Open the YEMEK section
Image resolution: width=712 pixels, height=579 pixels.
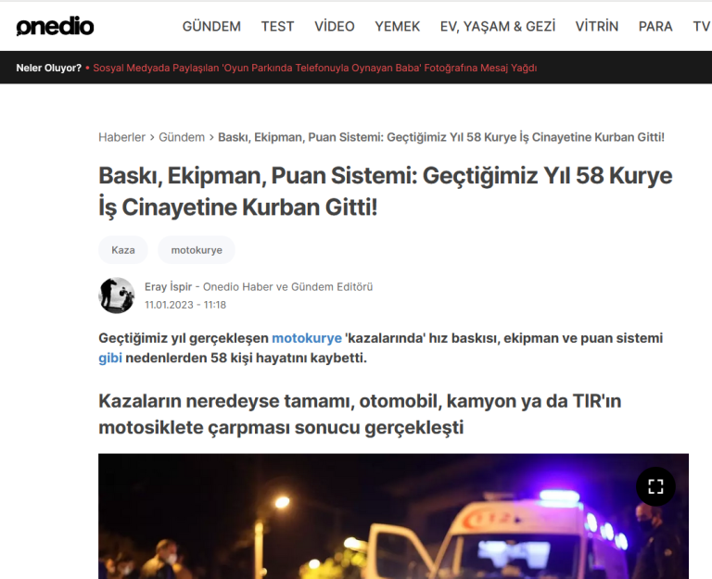pos(398,26)
